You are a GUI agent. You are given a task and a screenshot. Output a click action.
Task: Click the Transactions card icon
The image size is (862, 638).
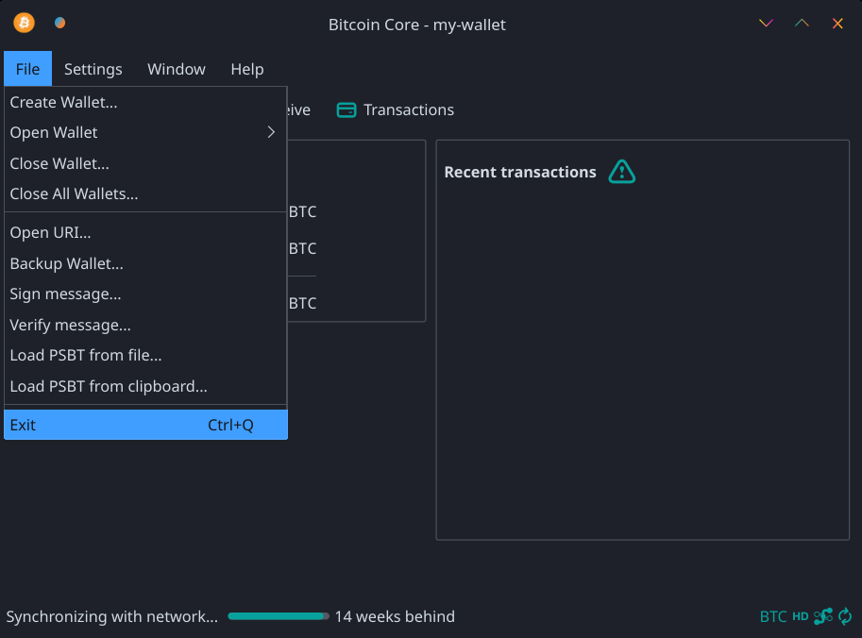coord(346,110)
